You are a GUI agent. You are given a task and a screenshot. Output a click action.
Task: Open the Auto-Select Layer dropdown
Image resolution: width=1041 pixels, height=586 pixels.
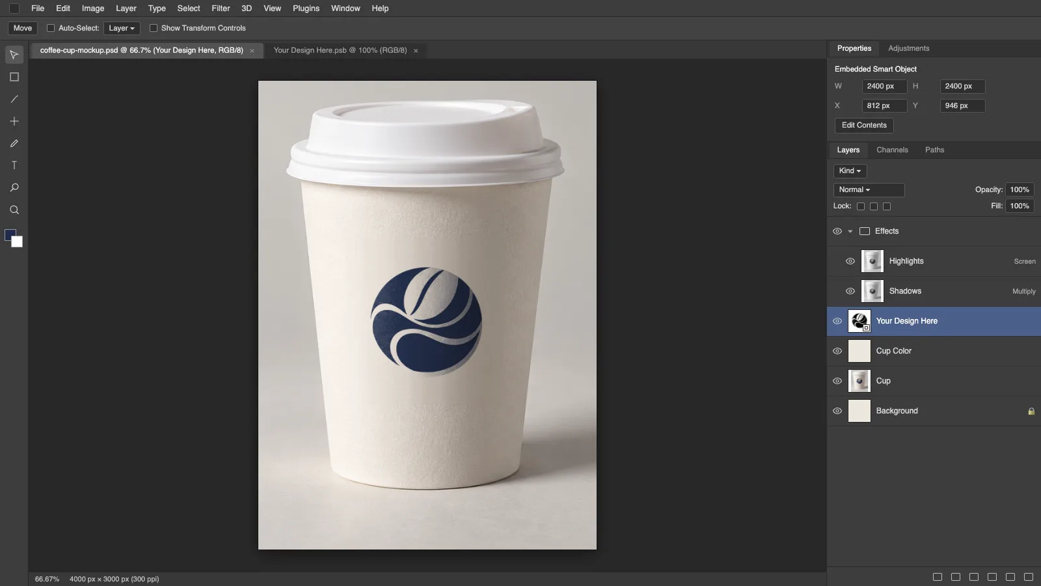pyautogui.click(x=122, y=28)
